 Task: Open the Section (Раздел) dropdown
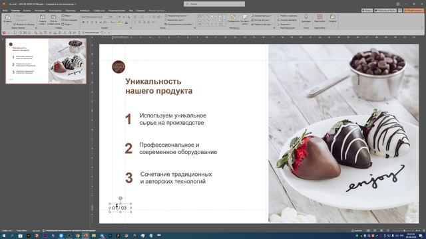coord(67,24)
